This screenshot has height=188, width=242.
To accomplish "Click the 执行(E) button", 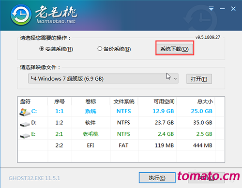I will coord(157,178).
